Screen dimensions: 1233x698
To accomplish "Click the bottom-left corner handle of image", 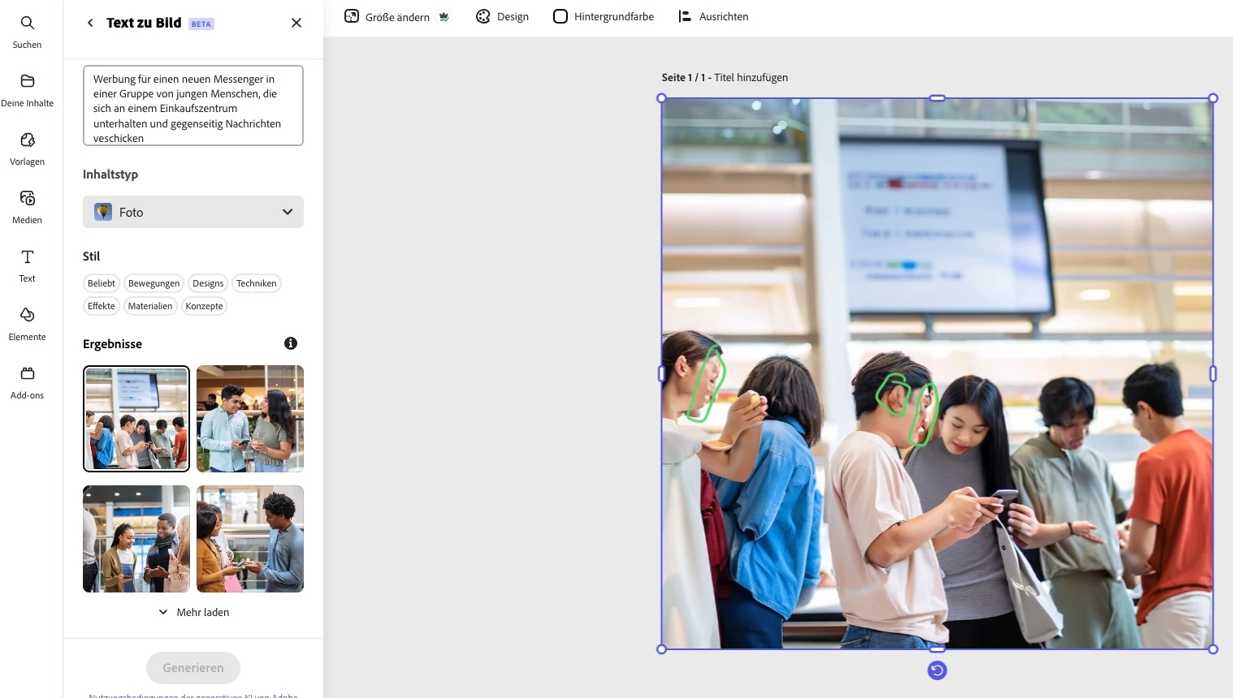I will (x=661, y=649).
